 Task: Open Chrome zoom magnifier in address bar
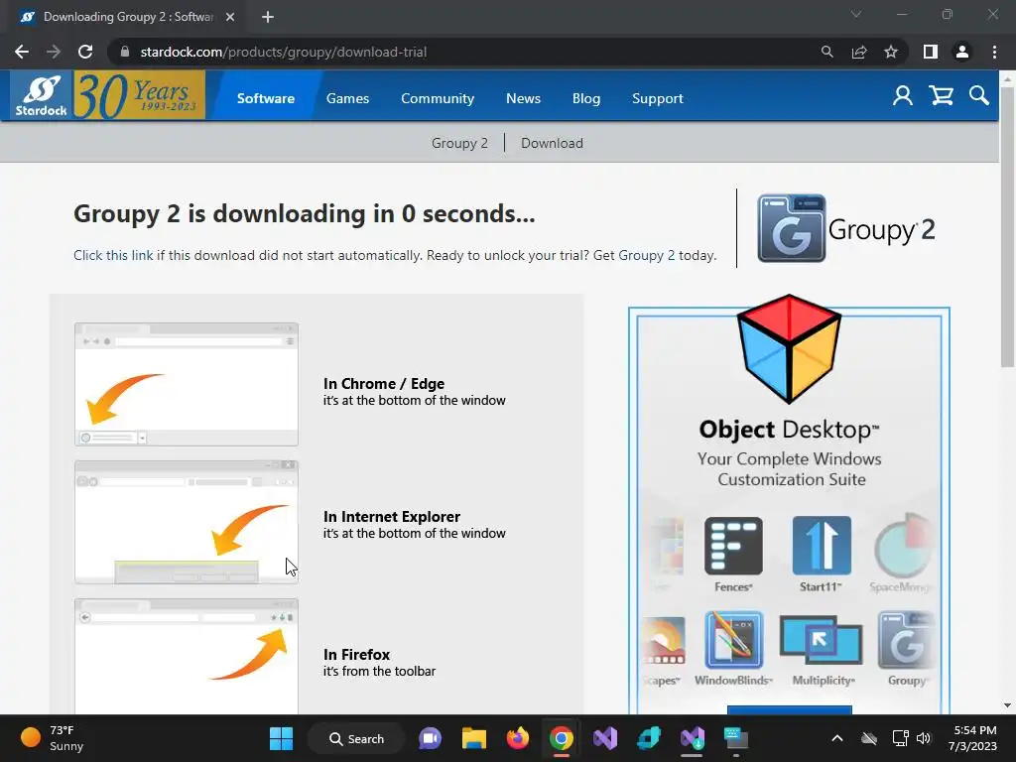click(x=826, y=52)
